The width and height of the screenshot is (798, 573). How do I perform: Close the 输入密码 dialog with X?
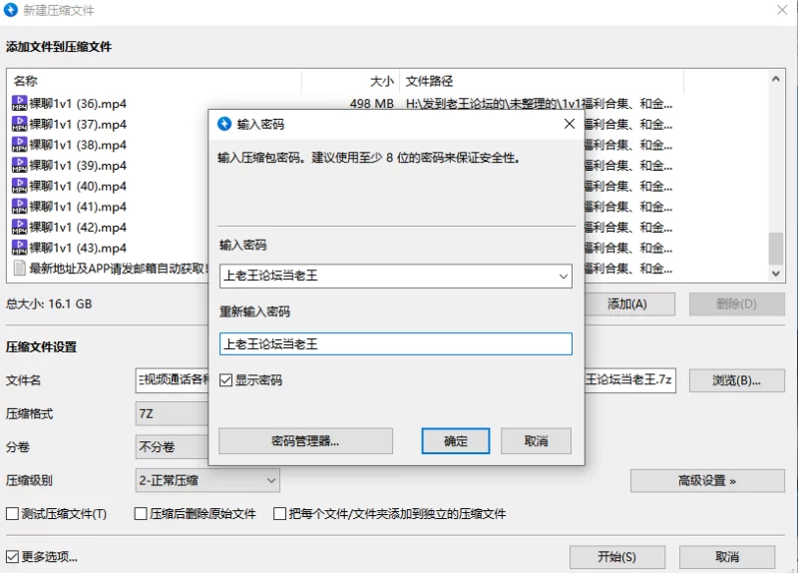tap(570, 124)
